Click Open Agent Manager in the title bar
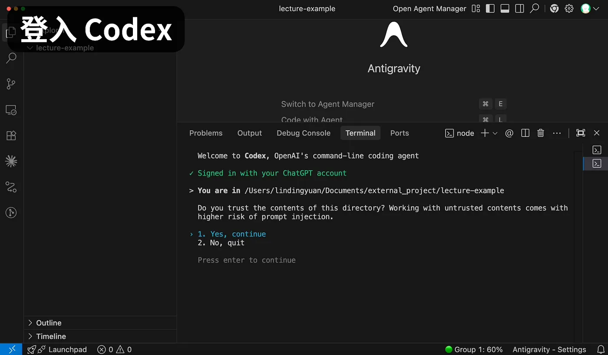Viewport: 608px width, 355px height. 430,9
